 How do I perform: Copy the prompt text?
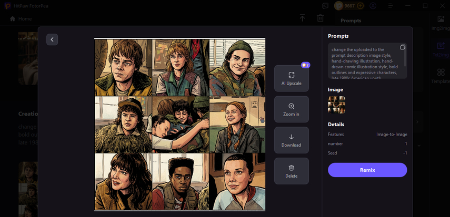point(403,47)
